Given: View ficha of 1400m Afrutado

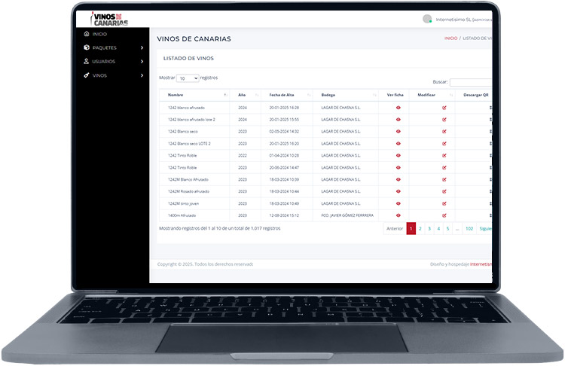Looking at the screenshot, I should tap(399, 215).
